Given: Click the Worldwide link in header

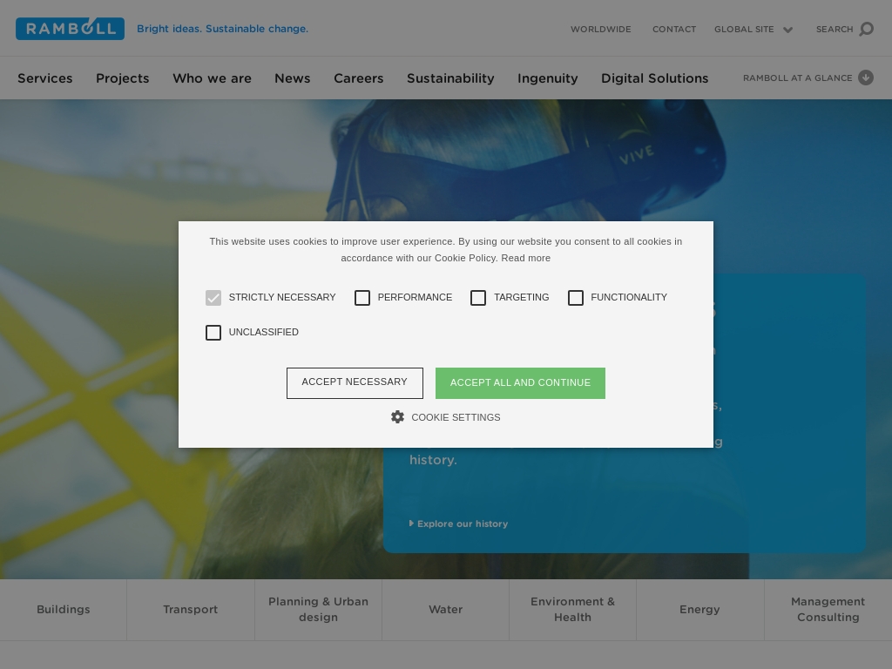Looking at the screenshot, I should point(600,30).
